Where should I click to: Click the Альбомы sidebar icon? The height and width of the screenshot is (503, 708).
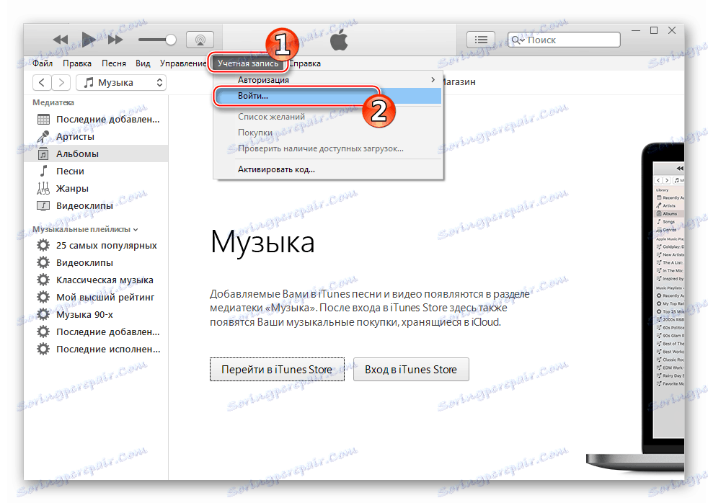(43, 153)
